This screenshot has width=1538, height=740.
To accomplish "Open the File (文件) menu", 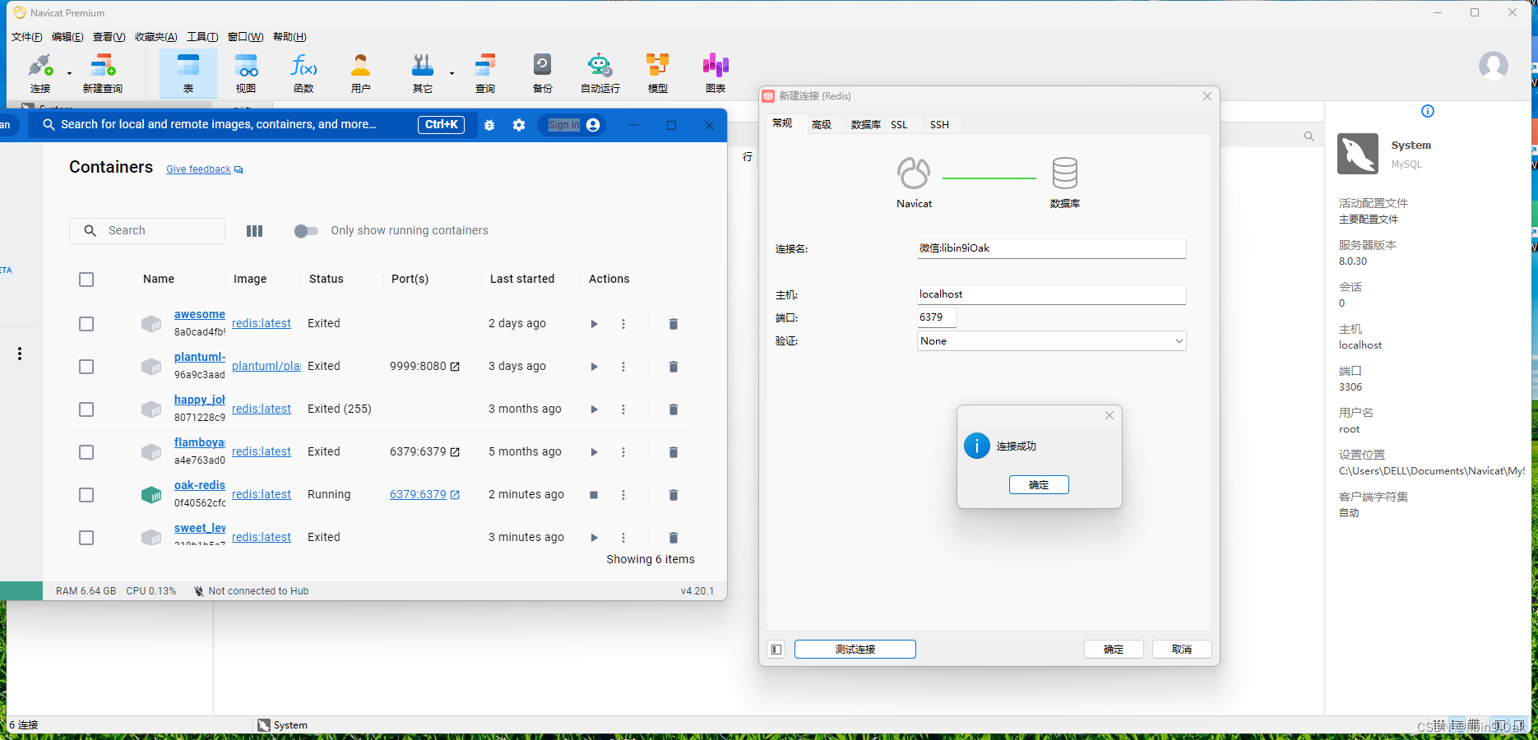I will click(26, 37).
